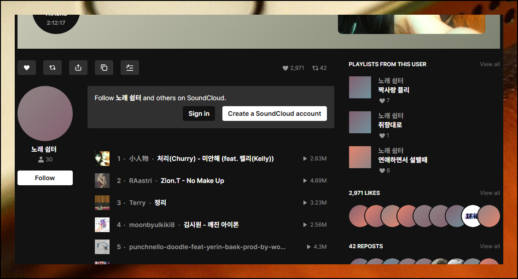View all 42 reposts
Viewport: 518px width, 279px height.
coord(489,246)
